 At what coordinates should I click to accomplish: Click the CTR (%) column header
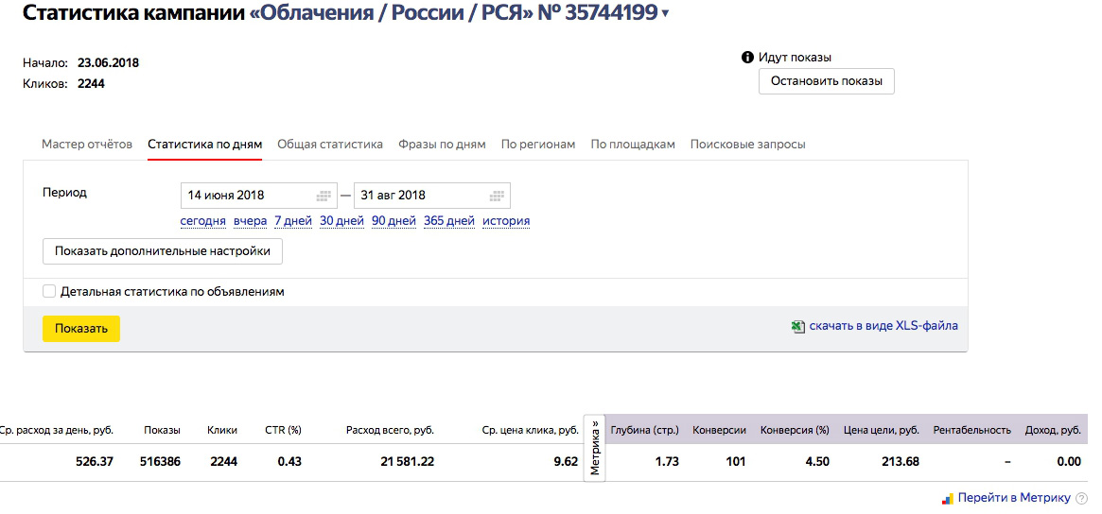click(x=283, y=430)
